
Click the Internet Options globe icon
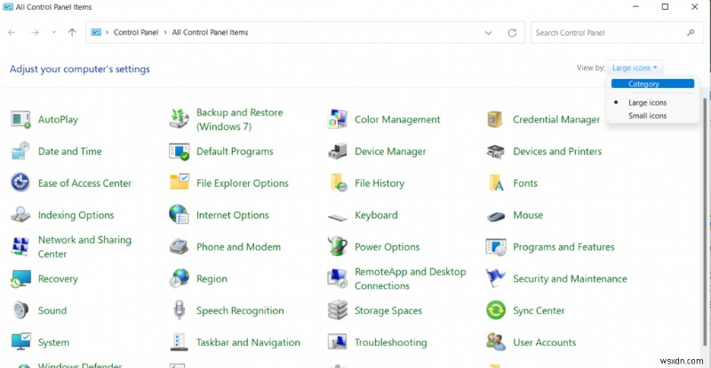[179, 214]
